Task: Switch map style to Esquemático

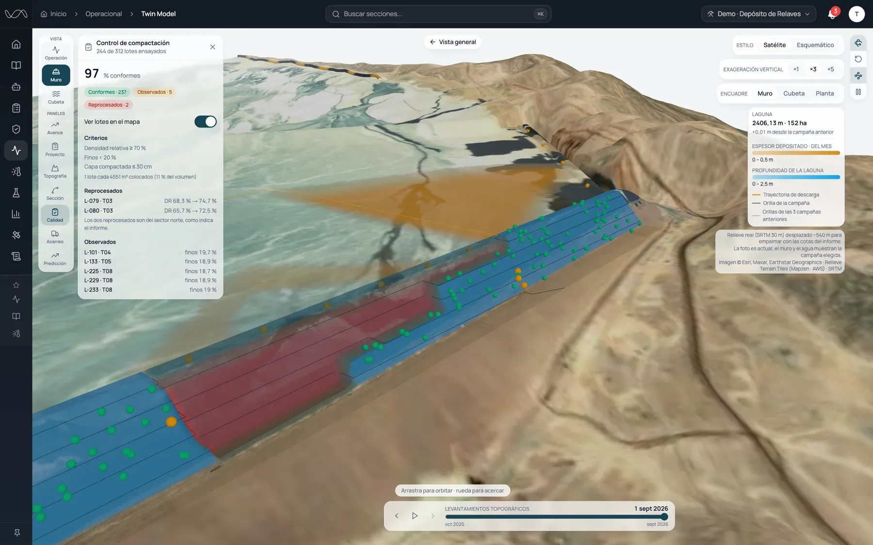Action: [815, 45]
